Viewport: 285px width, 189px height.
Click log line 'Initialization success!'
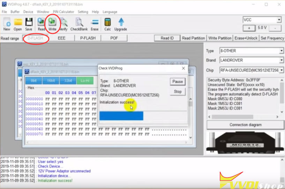click(55, 181)
